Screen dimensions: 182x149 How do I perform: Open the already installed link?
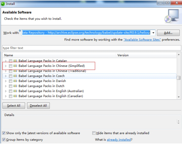(119, 140)
